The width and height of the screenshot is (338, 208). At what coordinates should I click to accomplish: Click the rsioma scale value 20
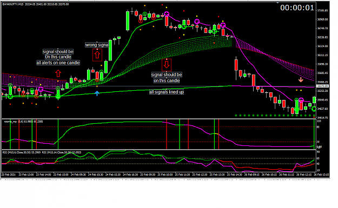tap(319, 142)
